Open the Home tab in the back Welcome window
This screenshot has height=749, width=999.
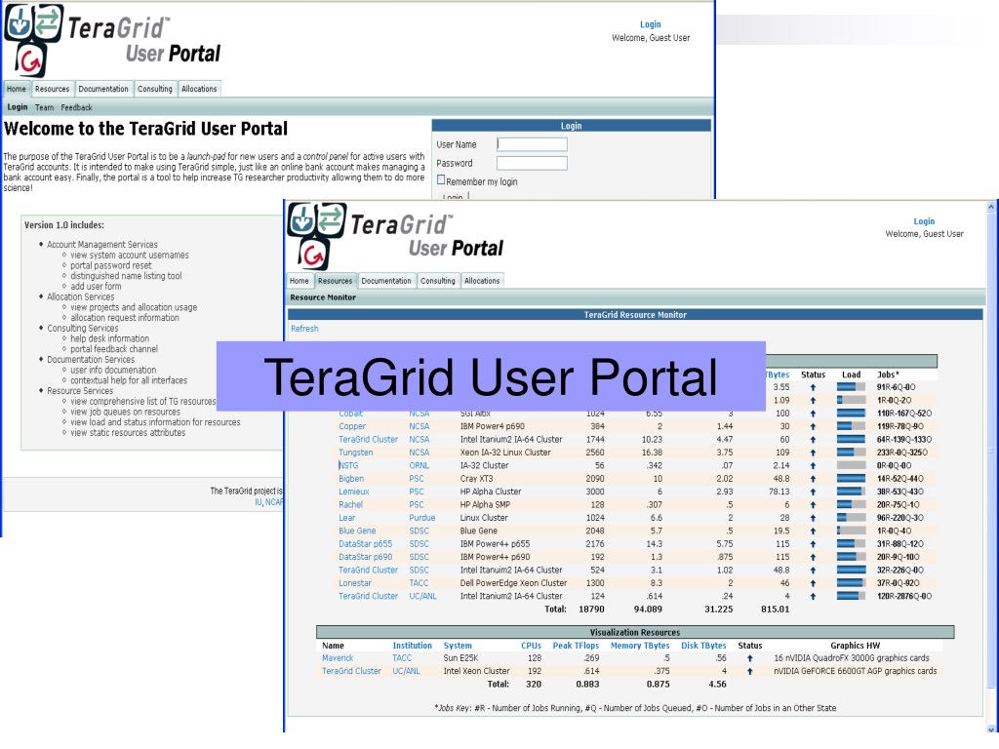(17, 89)
